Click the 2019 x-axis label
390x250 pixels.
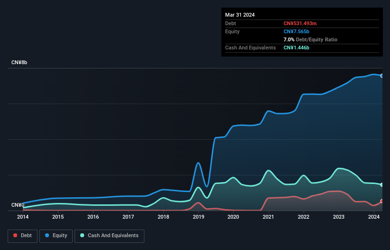199,217
